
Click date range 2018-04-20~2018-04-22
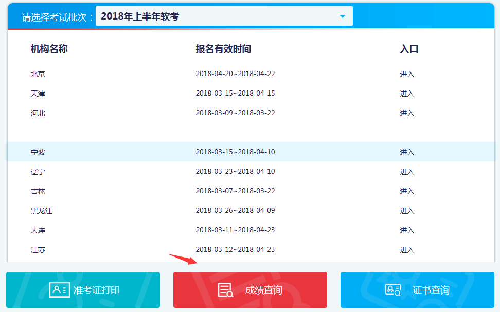235,74
